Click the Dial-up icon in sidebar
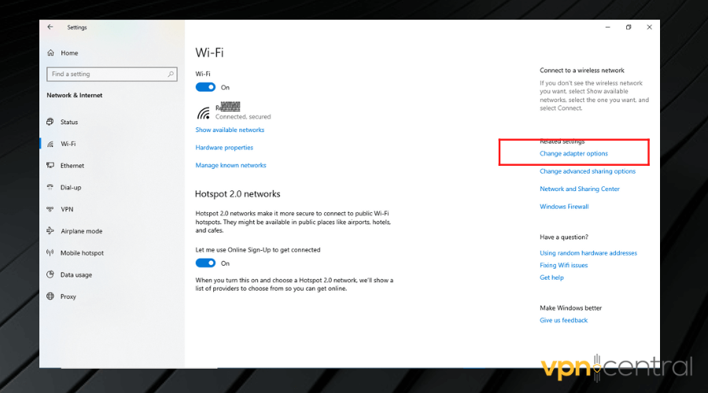 [x=52, y=188]
